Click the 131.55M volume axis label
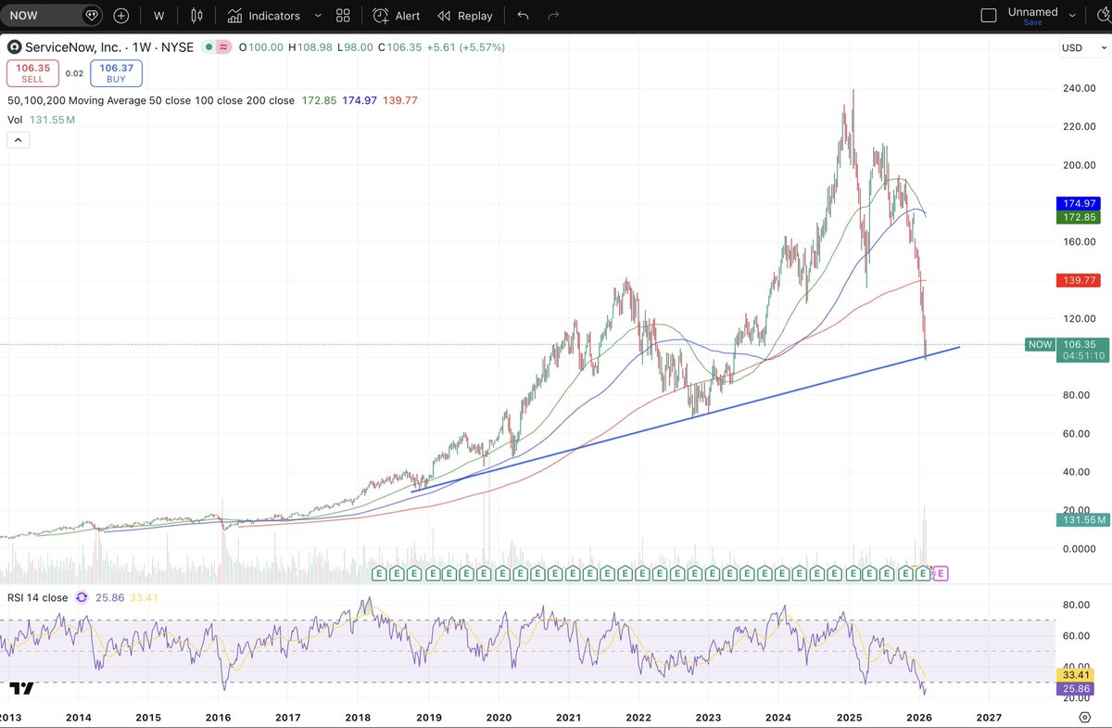 click(1080, 520)
